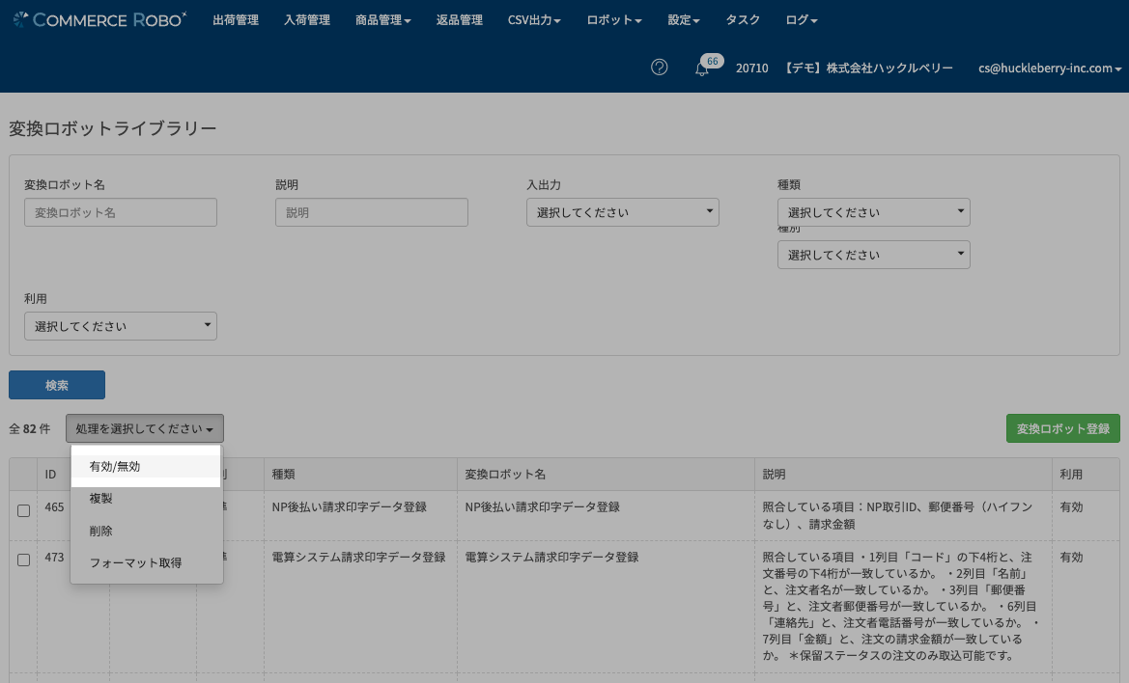Collapse the 処理を選択してください dropdown button
Screen dimensions: 1129x683
145,428
